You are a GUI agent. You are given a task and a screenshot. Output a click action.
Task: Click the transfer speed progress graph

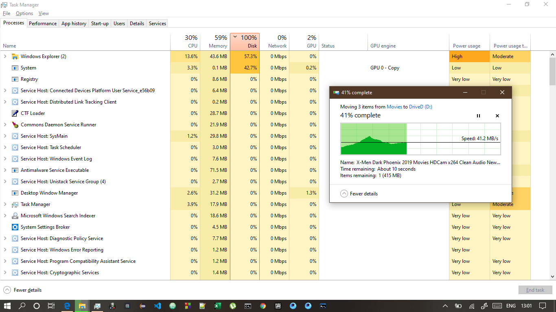coord(420,139)
